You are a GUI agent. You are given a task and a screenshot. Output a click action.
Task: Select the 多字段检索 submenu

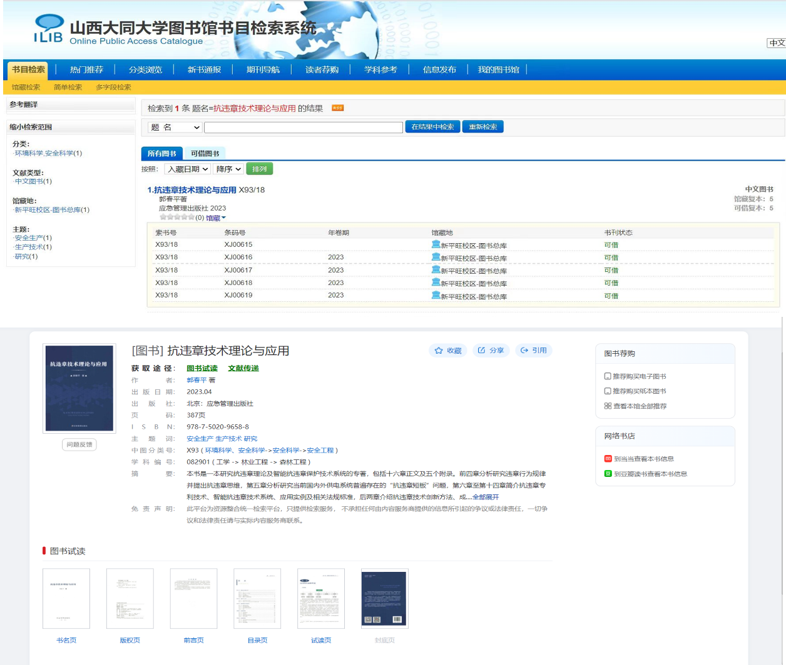(x=113, y=87)
